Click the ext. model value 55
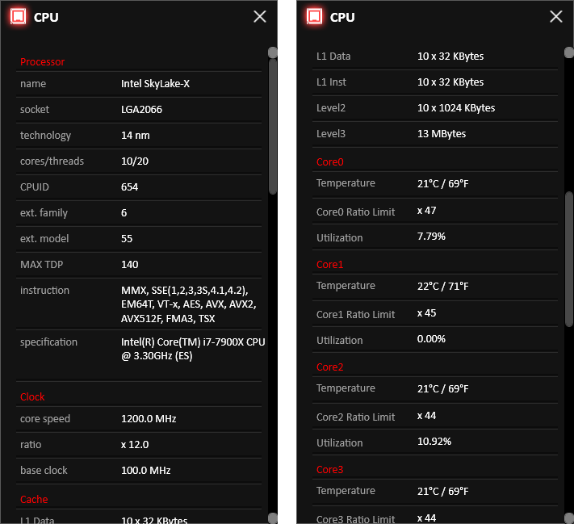Screen dimensions: 574x524 coord(127,239)
